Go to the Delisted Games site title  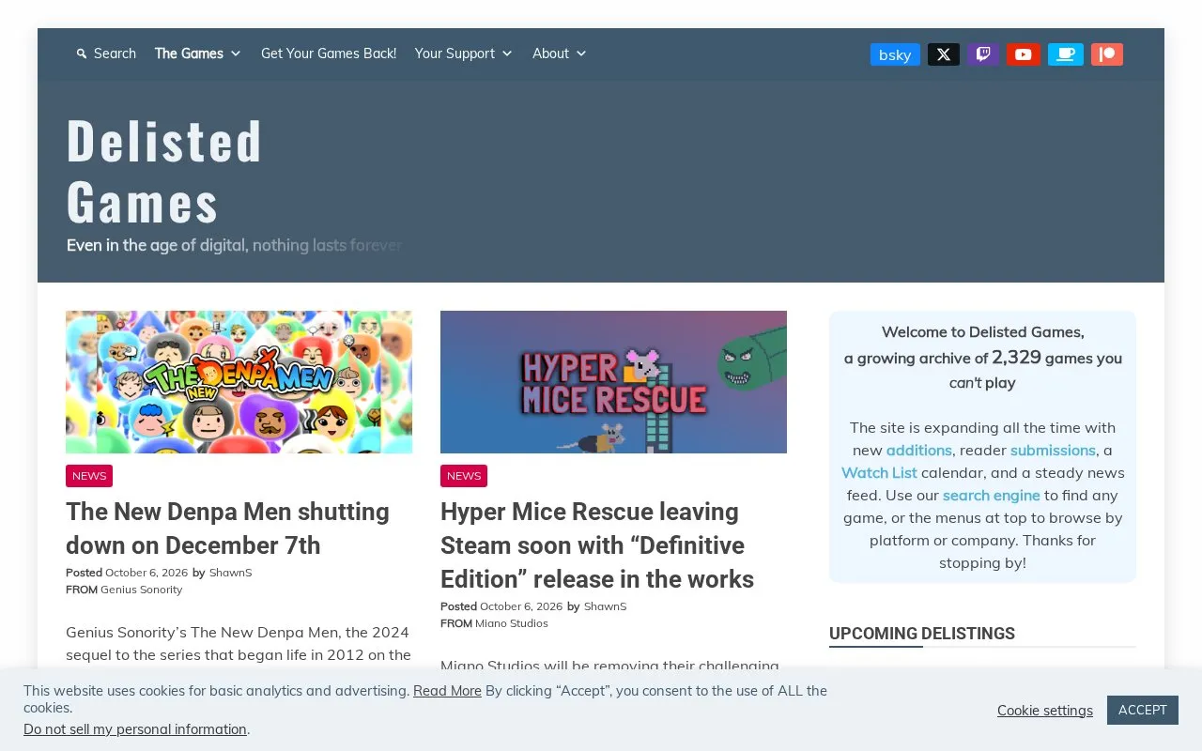coord(164,171)
